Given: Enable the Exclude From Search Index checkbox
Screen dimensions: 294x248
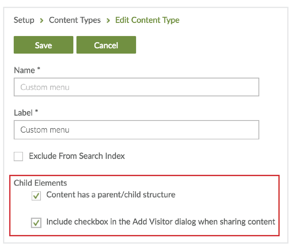Looking at the screenshot, I should tap(18, 156).
